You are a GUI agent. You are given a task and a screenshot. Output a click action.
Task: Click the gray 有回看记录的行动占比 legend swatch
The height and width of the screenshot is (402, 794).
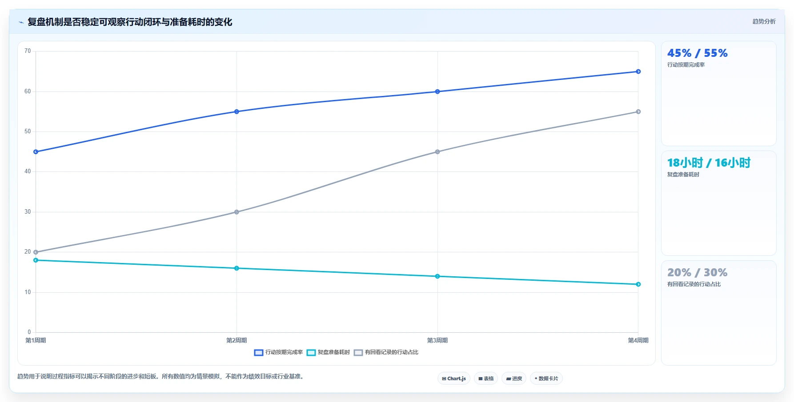pos(358,353)
